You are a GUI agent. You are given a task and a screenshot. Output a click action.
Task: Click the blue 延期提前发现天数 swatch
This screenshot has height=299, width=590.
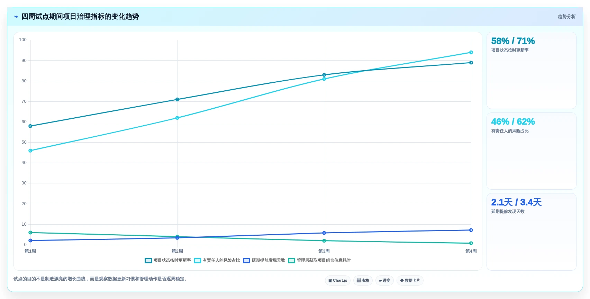click(246, 261)
